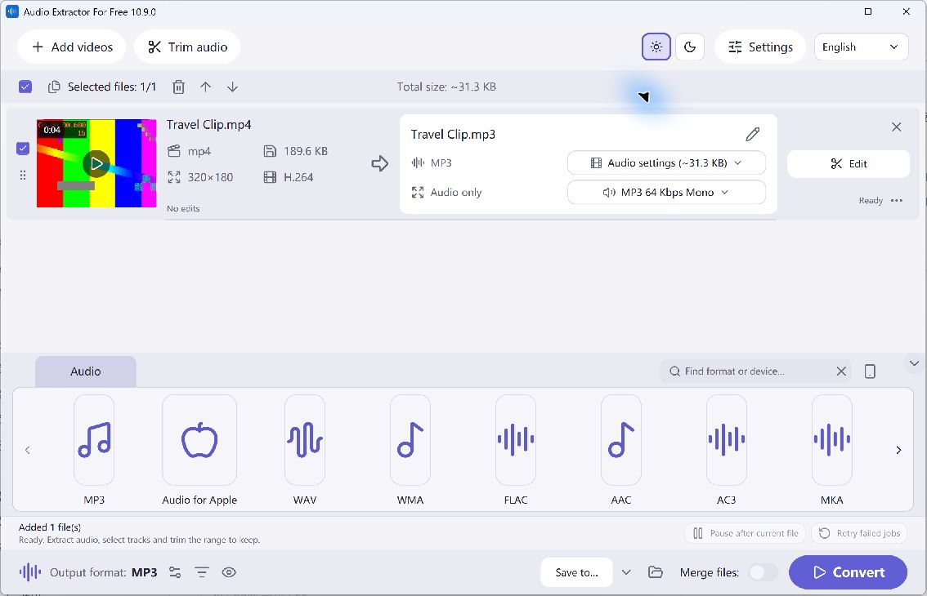
Task: Move selected file down
Action: pos(232,87)
